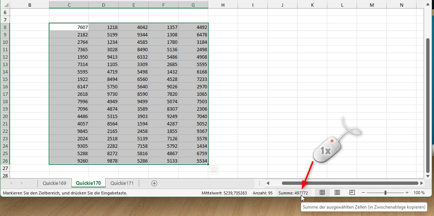Switch to Normal view in status bar
This screenshot has height=216, width=434.
322,193
